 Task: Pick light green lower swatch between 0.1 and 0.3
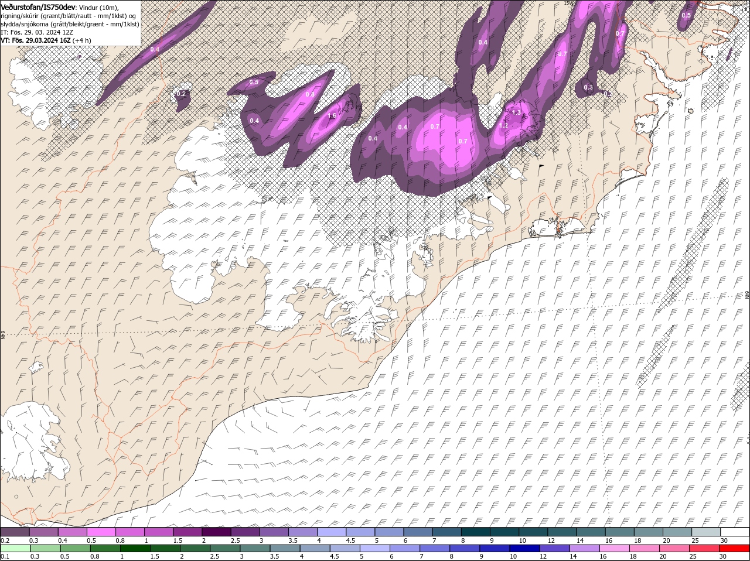(15, 548)
